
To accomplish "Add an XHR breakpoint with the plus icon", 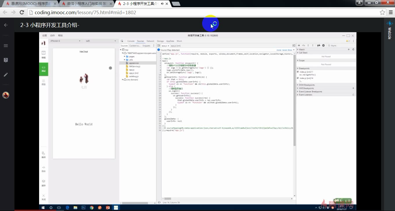I will (353, 88).
